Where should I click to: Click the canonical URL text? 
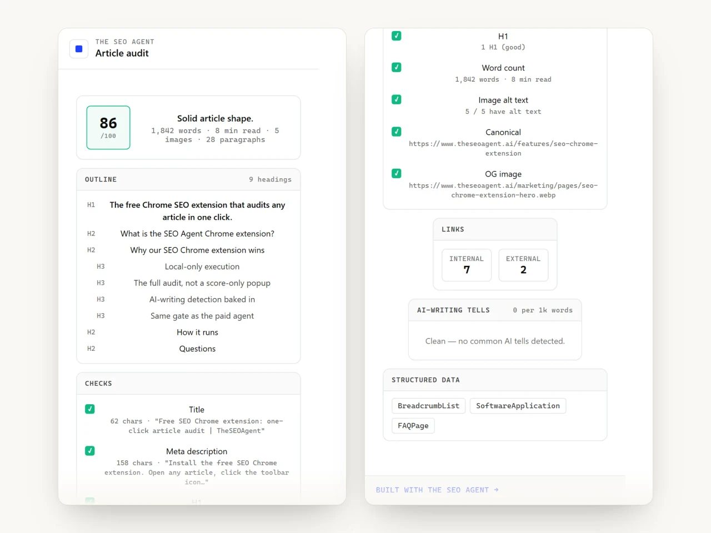(x=503, y=149)
